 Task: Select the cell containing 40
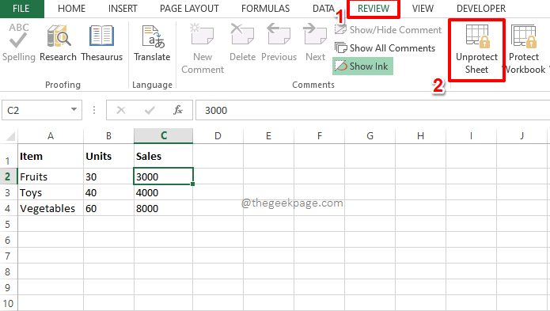108,192
